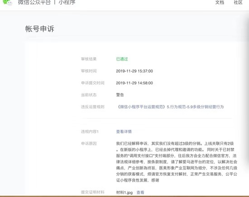This screenshot has width=249, height=197.
Task: Select the 已通过 review result text
Action: coord(122,59)
